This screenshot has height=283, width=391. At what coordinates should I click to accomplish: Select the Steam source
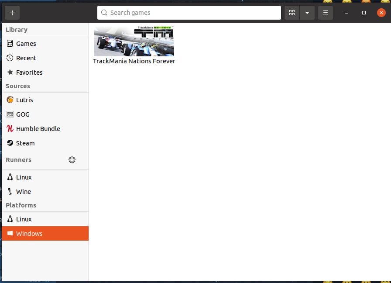45,144
